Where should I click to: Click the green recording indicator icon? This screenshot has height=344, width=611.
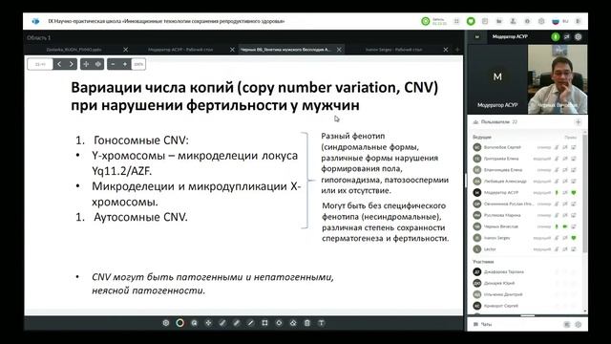426,21
